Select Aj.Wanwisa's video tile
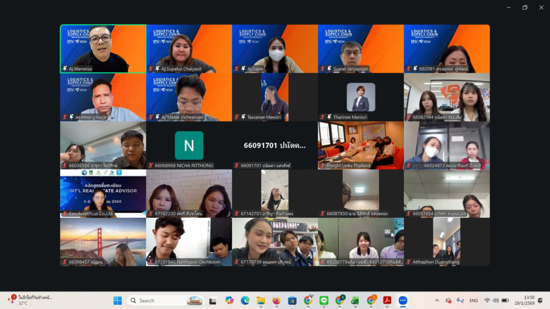The image size is (550, 309). click(103, 48)
